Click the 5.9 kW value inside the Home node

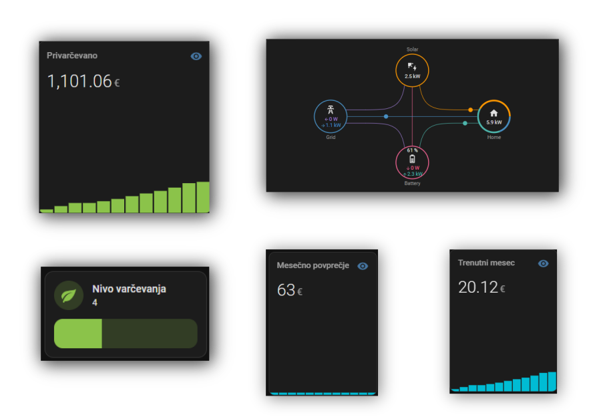click(x=493, y=122)
